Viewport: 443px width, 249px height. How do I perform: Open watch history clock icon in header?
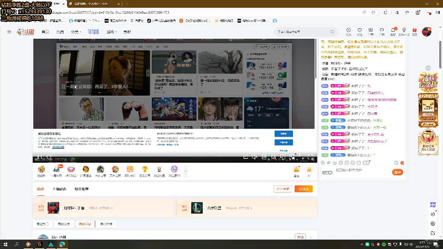pos(349,32)
